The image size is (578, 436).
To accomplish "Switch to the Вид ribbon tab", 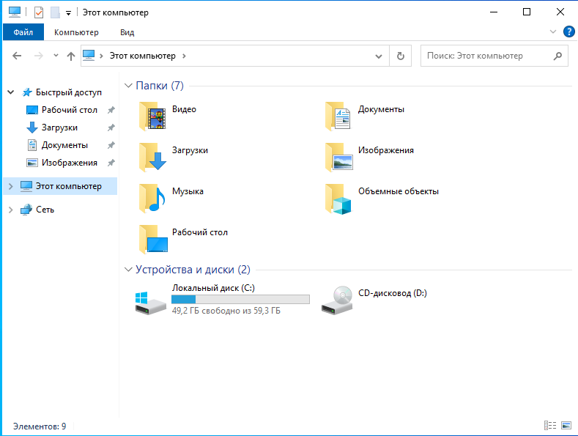I will [x=127, y=32].
